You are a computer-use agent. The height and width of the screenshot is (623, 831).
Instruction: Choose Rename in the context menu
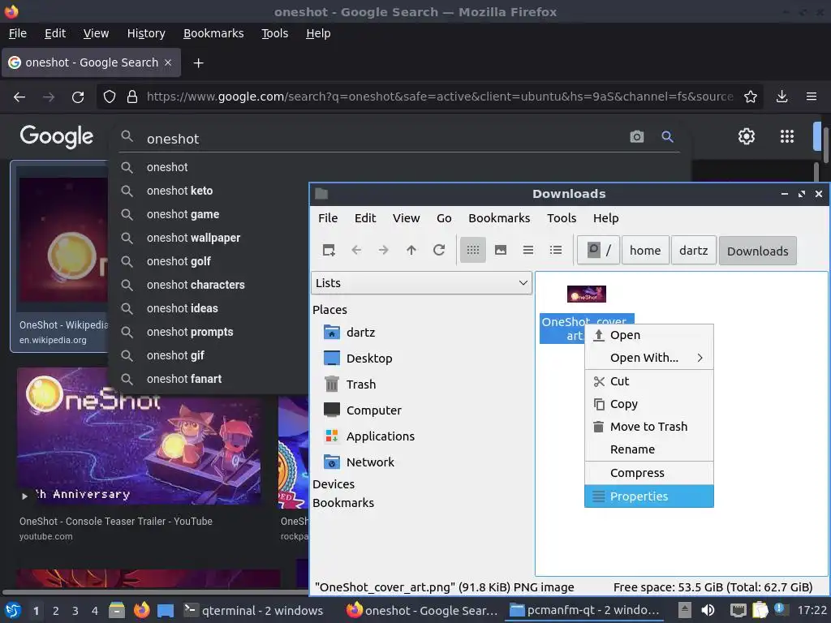648,449
